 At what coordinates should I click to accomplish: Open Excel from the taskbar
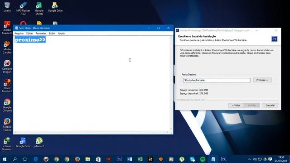(140, 159)
